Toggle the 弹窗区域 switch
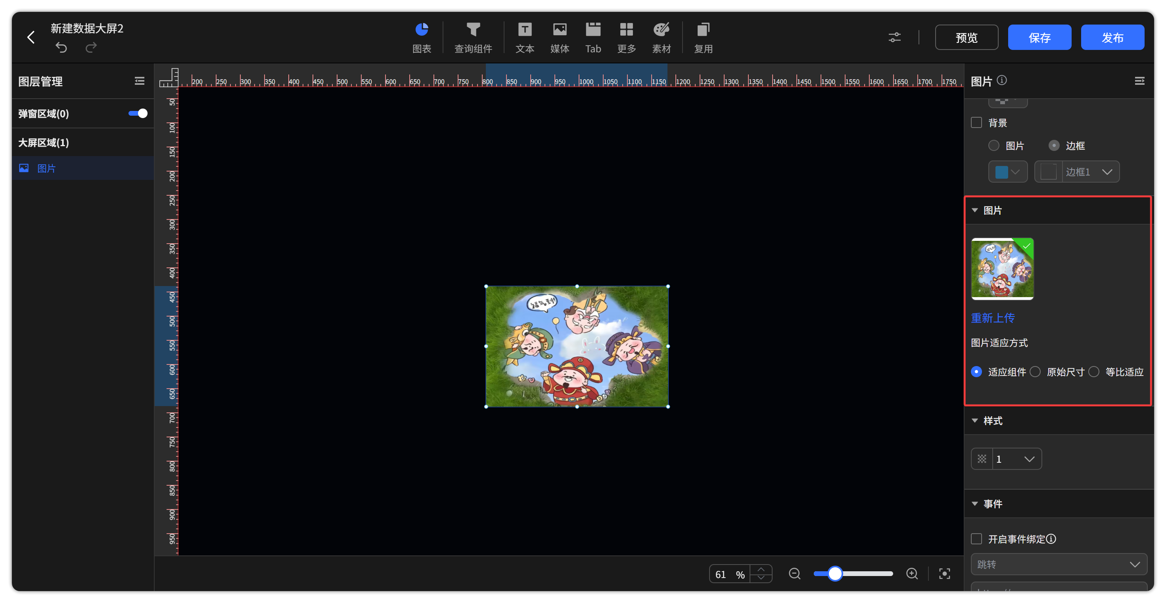This screenshot has width=1166, height=599. [x=138, y=113]
